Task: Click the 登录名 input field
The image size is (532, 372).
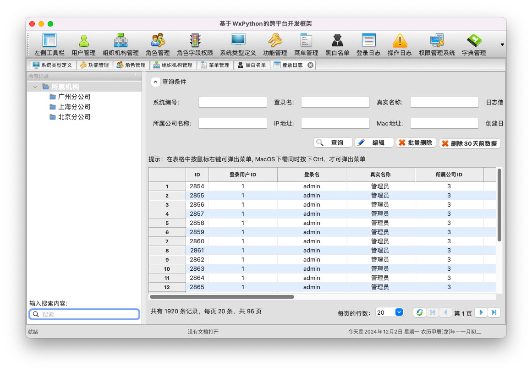Action: coord(335,102)
